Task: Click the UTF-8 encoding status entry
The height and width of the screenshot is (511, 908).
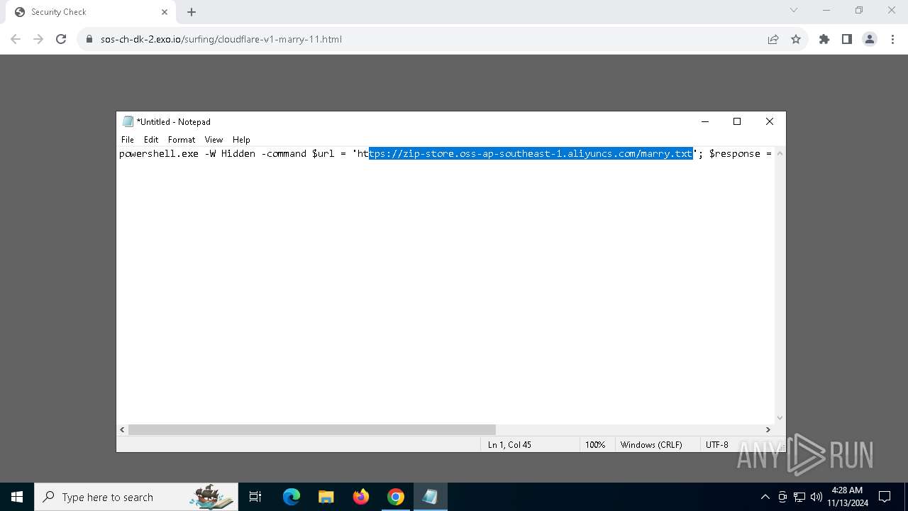Action: pos(716,444)
